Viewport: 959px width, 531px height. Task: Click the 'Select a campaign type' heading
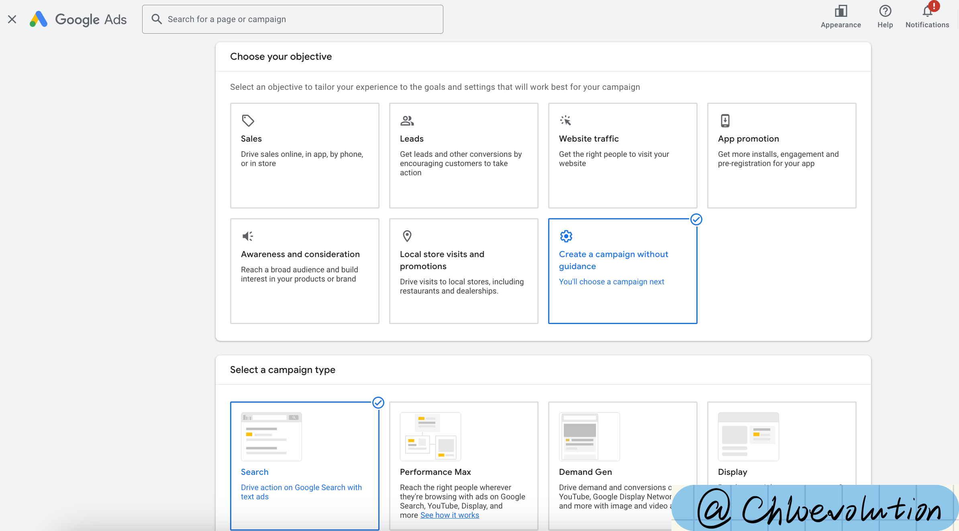[x=282, y=370]
